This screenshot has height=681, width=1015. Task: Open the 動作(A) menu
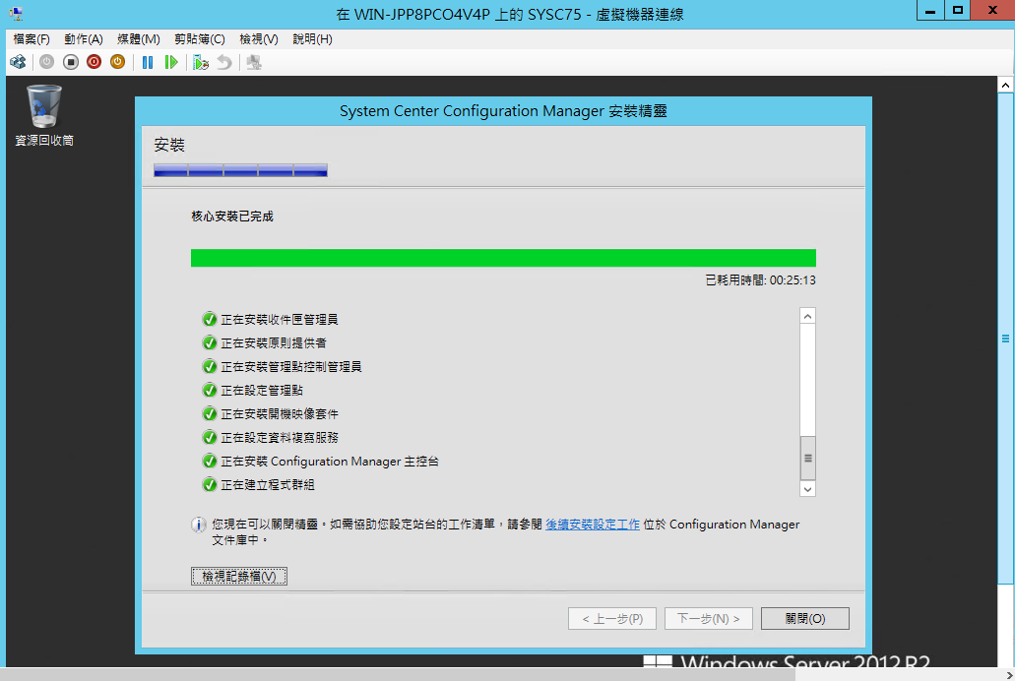[84, 39]
